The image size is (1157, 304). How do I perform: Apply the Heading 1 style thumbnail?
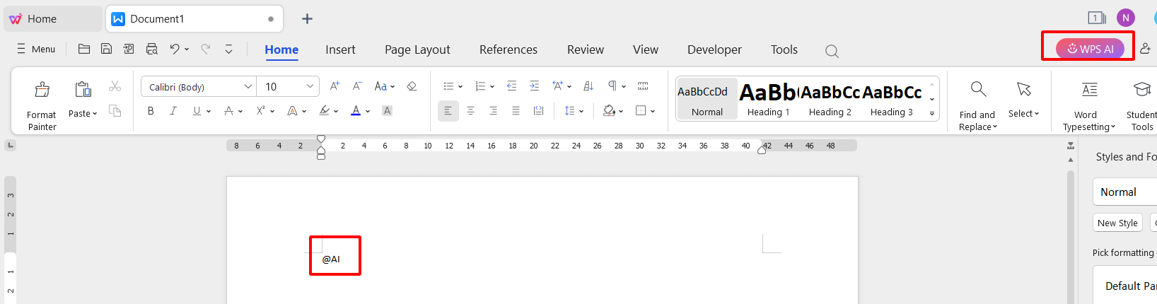[768, 99]
